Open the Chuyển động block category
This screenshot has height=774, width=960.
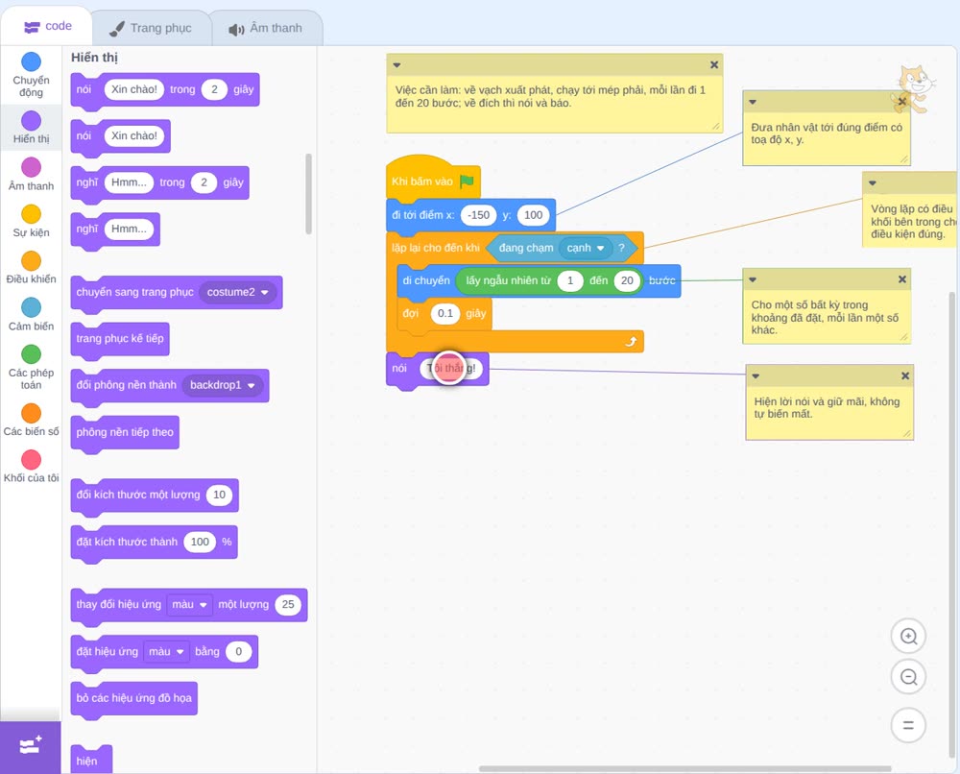[x=32, y=74]
